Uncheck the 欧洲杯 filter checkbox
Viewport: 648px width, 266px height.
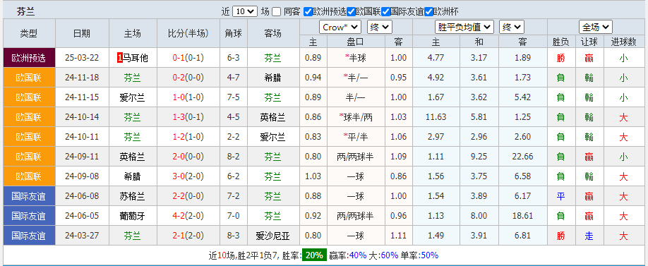click(428, 11)
